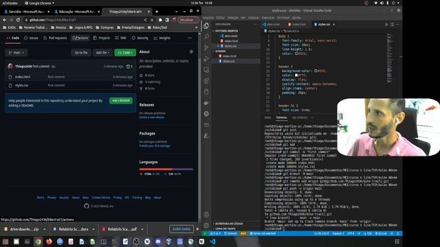Switch to Servidor - Microsoft Azure Chrome tab
Viewport: 440px width, 247px height.
pos(27,12)
